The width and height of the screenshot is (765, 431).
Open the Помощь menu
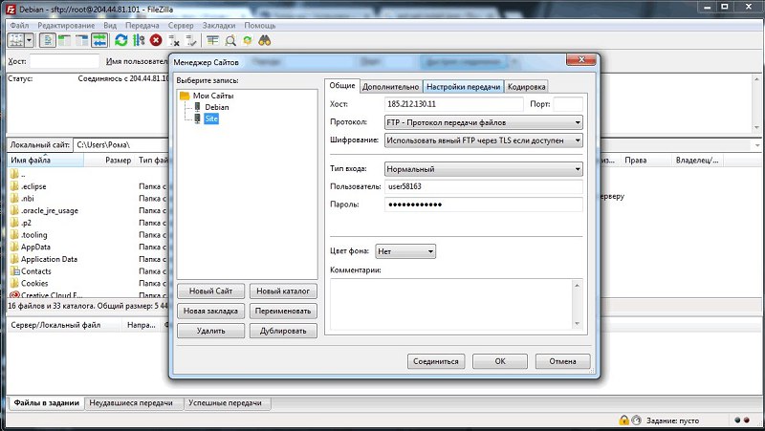259,26
